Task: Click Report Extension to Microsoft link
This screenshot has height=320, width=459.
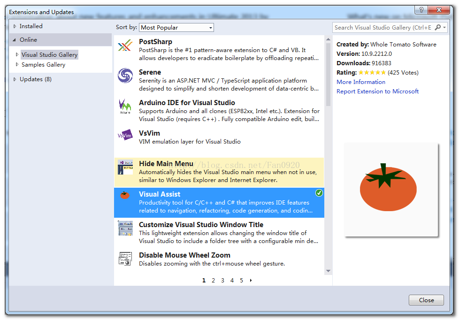Action: [377, 91]
